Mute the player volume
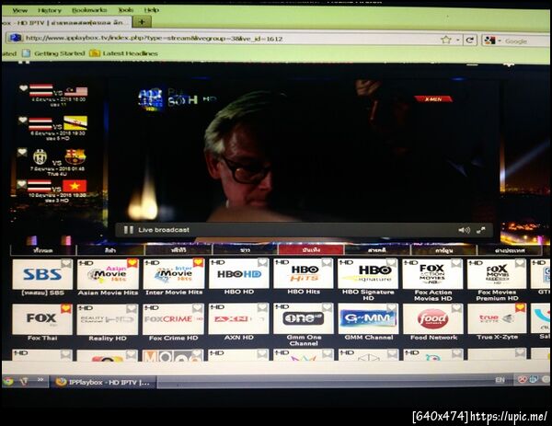This screenshot has width=552, height=426. [464, 230]
